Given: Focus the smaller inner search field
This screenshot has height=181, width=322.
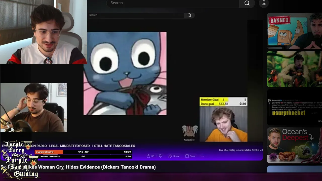Looking at the screenshot, I should 136,15.
